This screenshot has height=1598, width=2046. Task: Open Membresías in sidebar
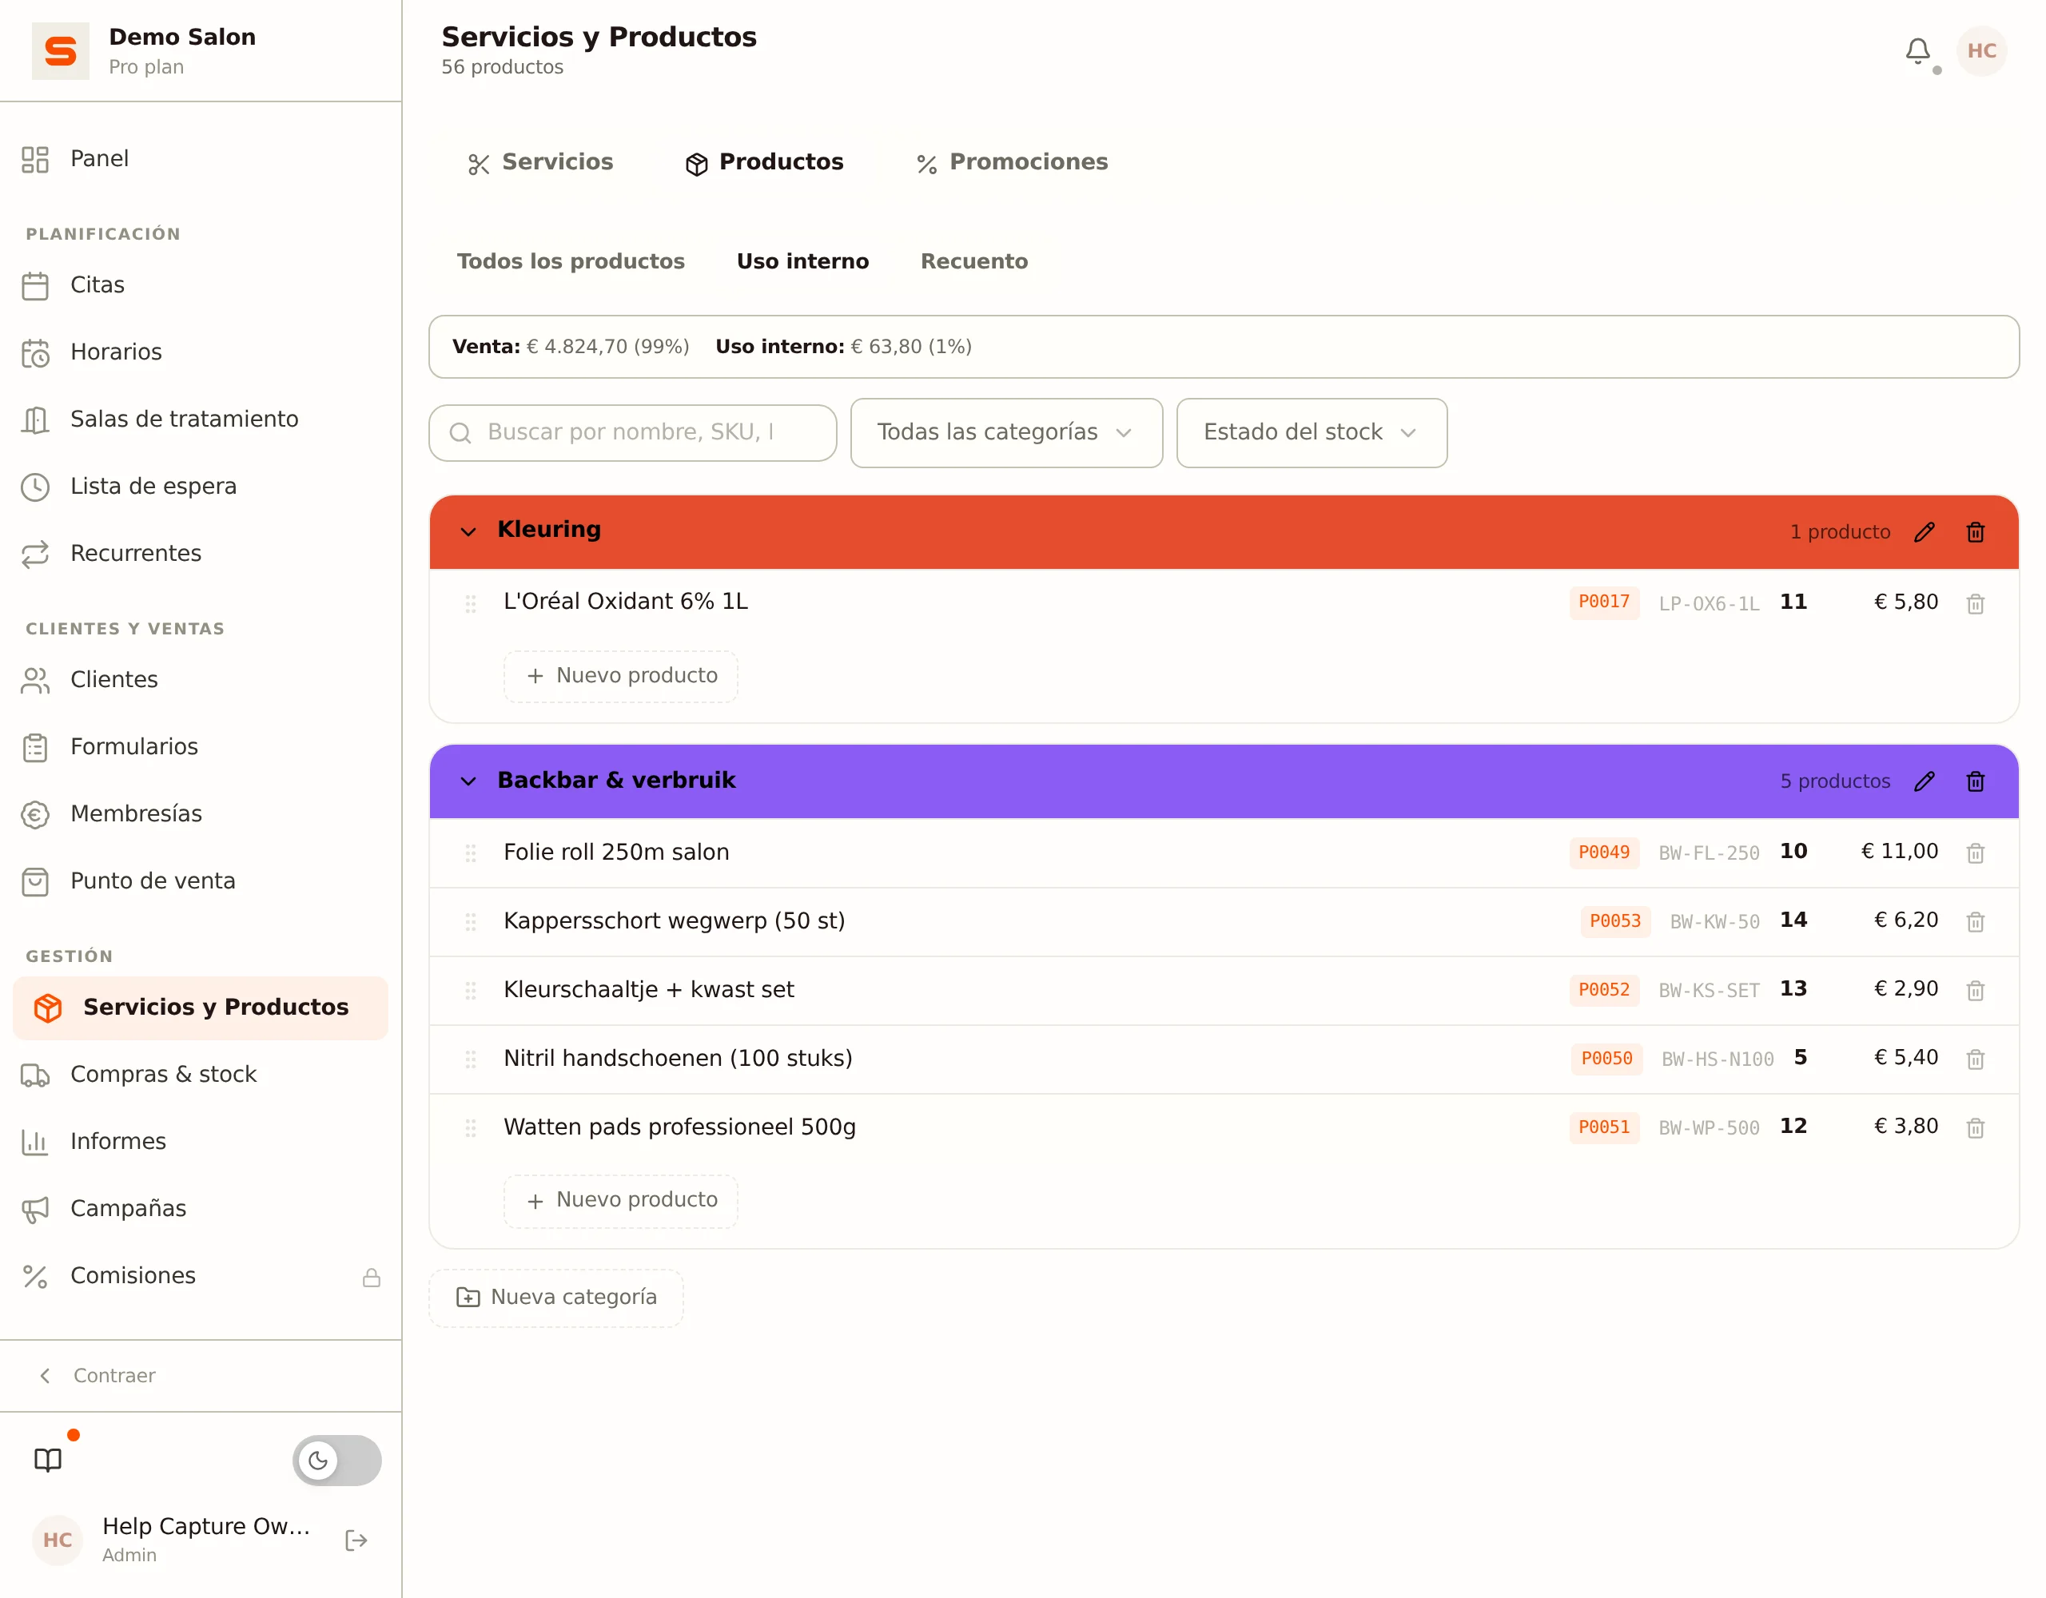point(201,813)
